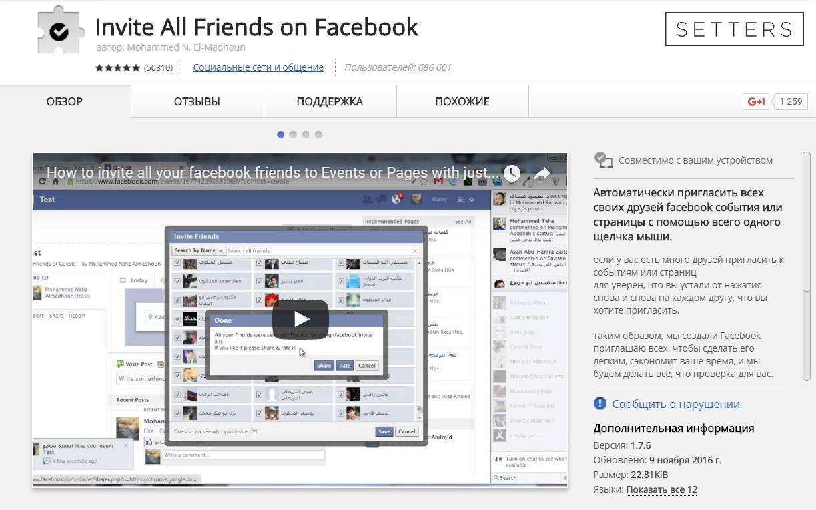Play the video preview
The image size is (816, 510).
tap(300, 319)
